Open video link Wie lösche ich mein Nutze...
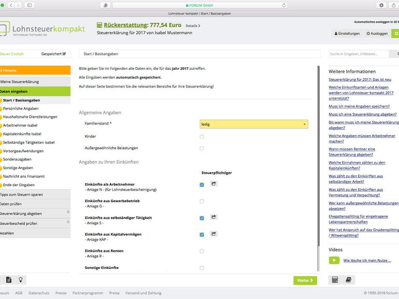Viewport: 399px width, 299px height. [x=367, y=260]
